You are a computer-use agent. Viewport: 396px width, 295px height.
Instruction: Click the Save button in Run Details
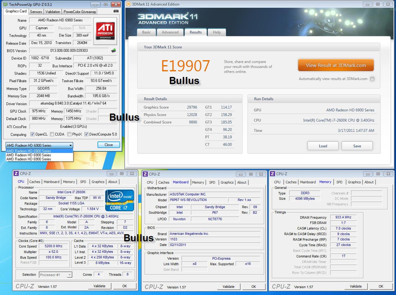[357, 146]
